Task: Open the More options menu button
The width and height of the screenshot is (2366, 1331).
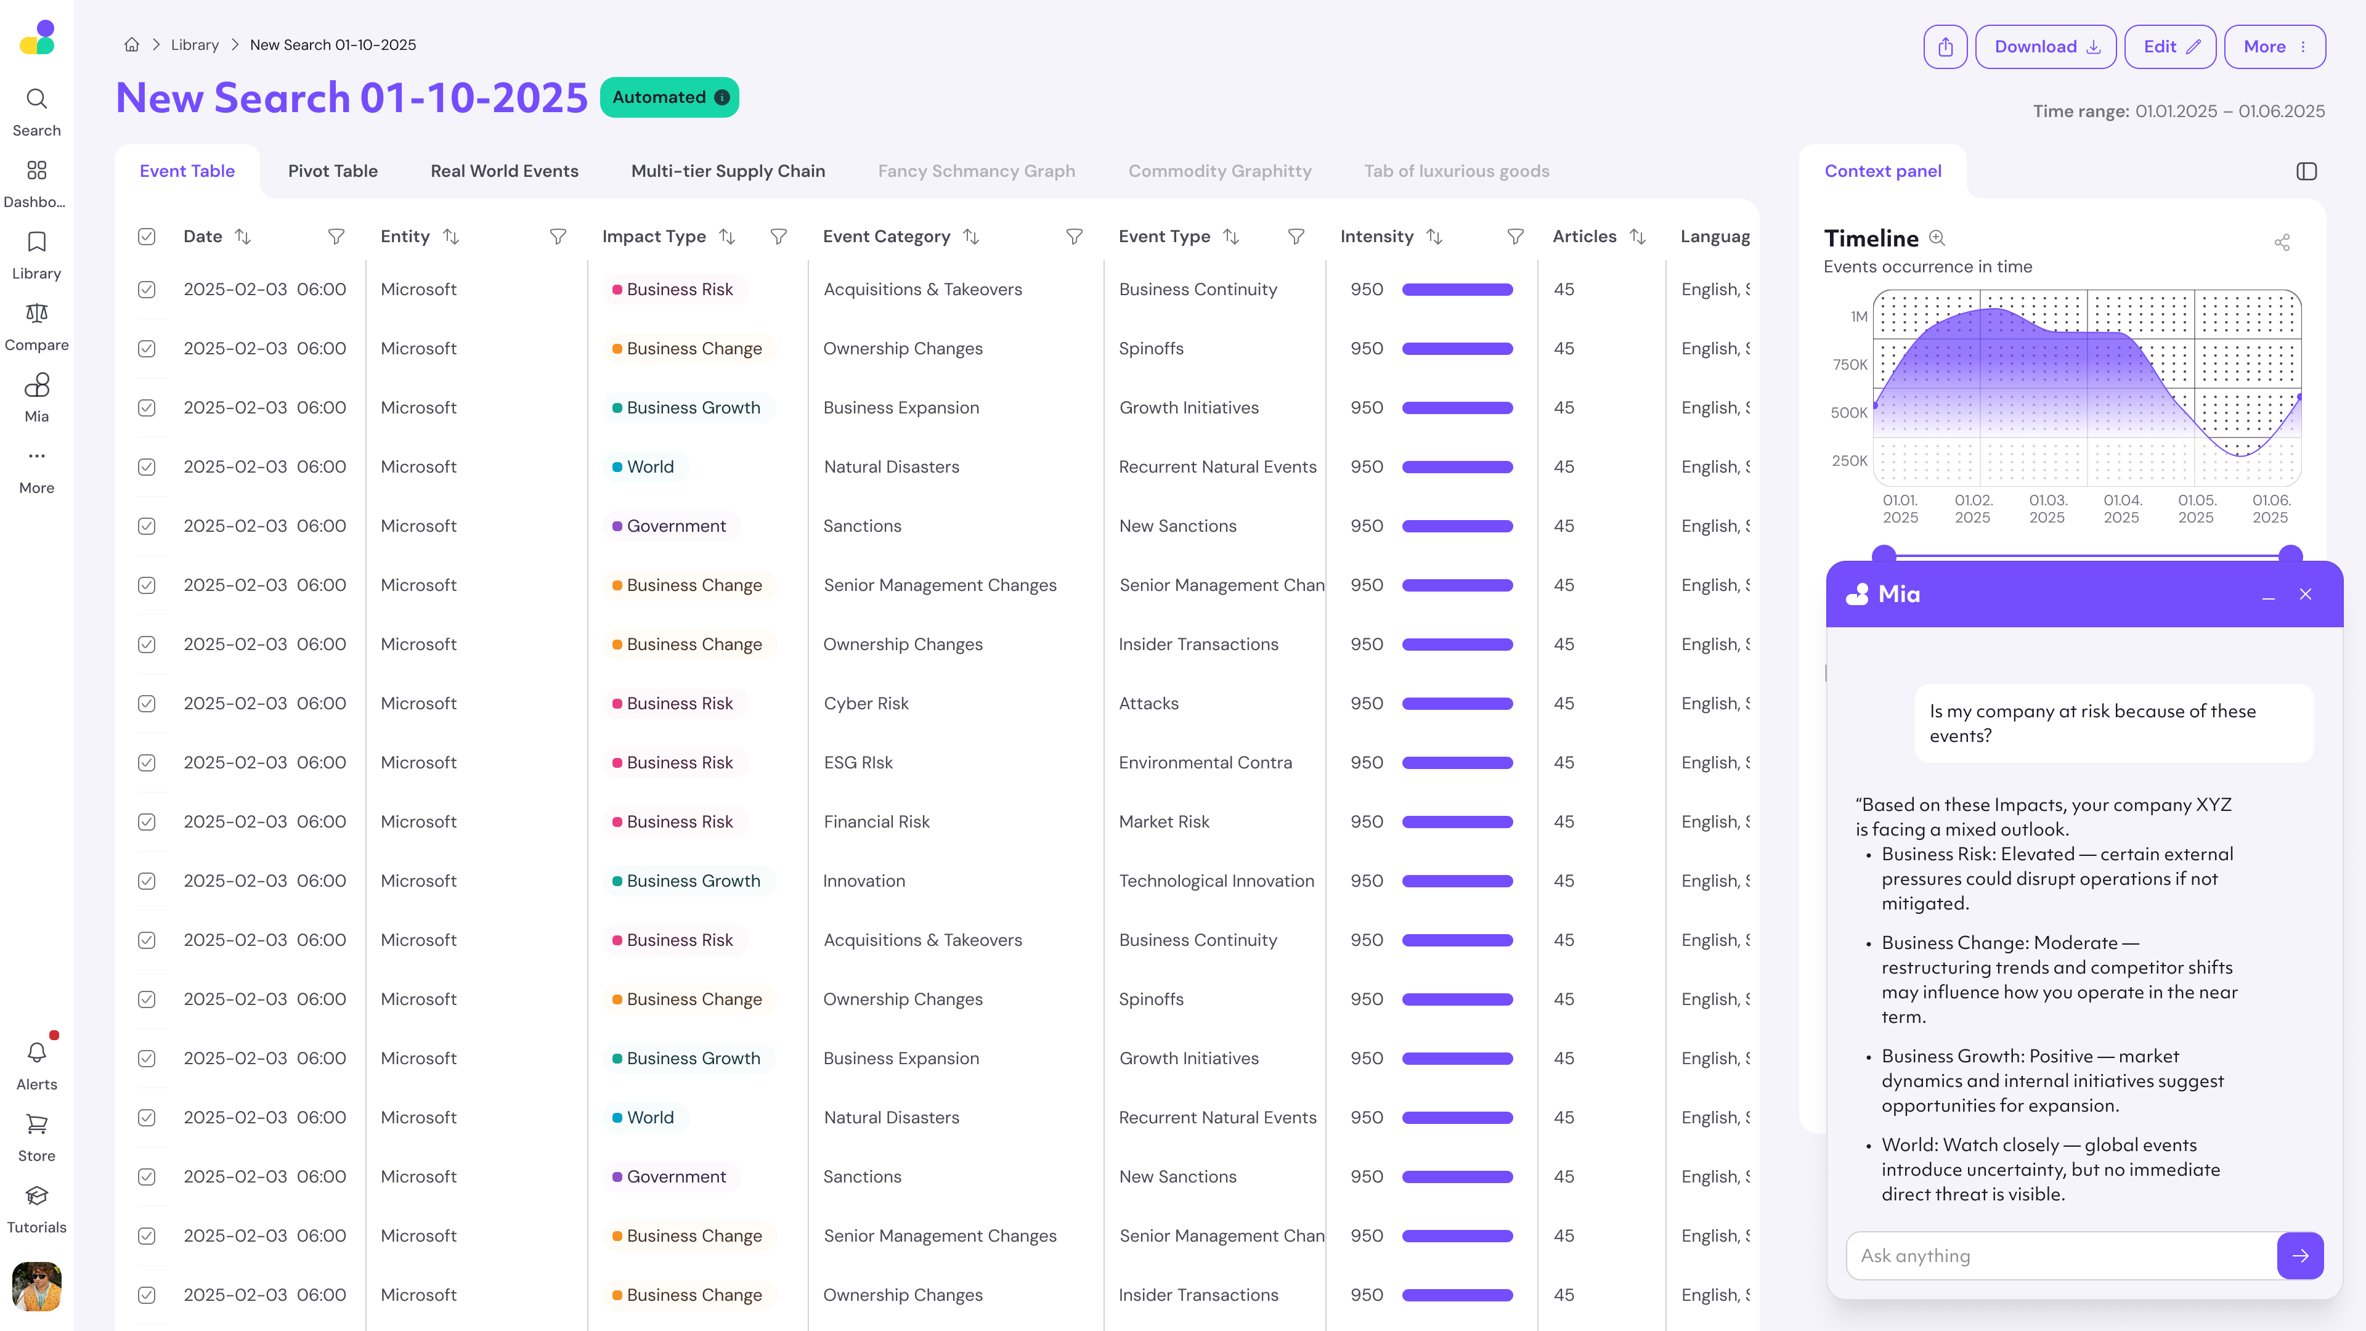Action: click(x=2274, y=47)
